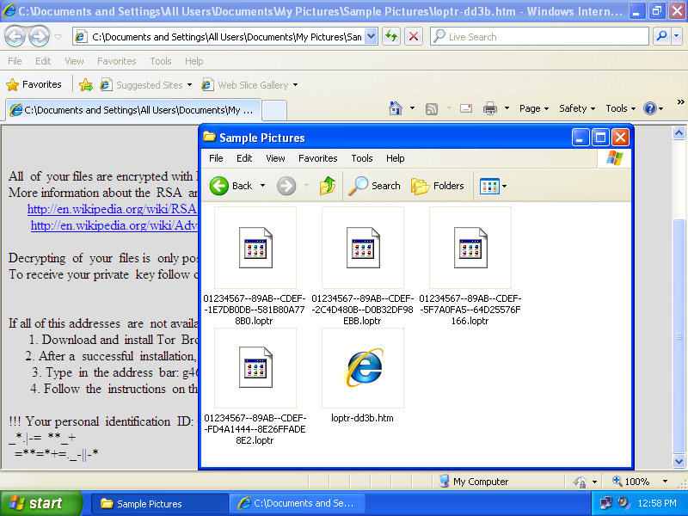Viewport: 688px width, 516px height.
Task: Open Sample Pictures File menu
Action: [216, 158]
